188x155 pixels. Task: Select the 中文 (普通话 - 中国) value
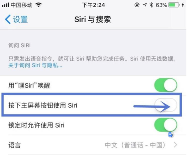[x=135, y=145]
